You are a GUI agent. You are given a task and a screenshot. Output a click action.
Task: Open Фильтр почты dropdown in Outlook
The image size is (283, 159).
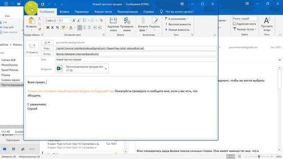245,29
